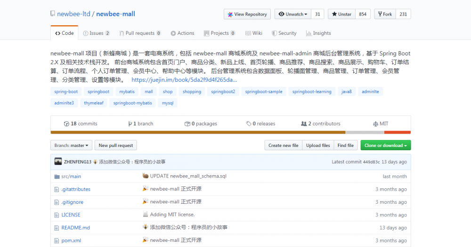Open the .gitattributes file
This screenshot has width=471, height=247.
[76, 189]
